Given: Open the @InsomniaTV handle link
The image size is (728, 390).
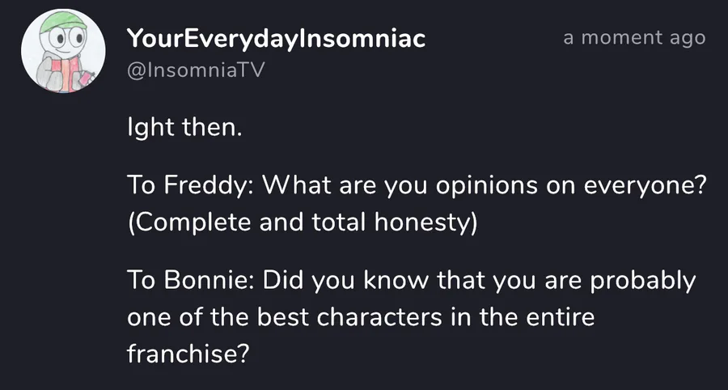Looking at the screenshot, I should 196,70.
